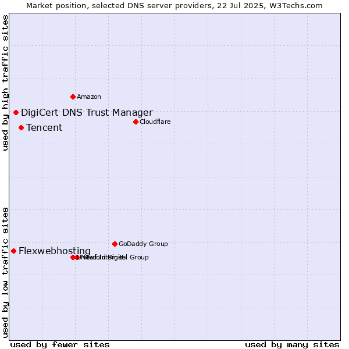Image resolution: width=349 pixels, height=349 pixels.
Task: Click the Flexwebhosting red data point
Action: click(13, 251)
